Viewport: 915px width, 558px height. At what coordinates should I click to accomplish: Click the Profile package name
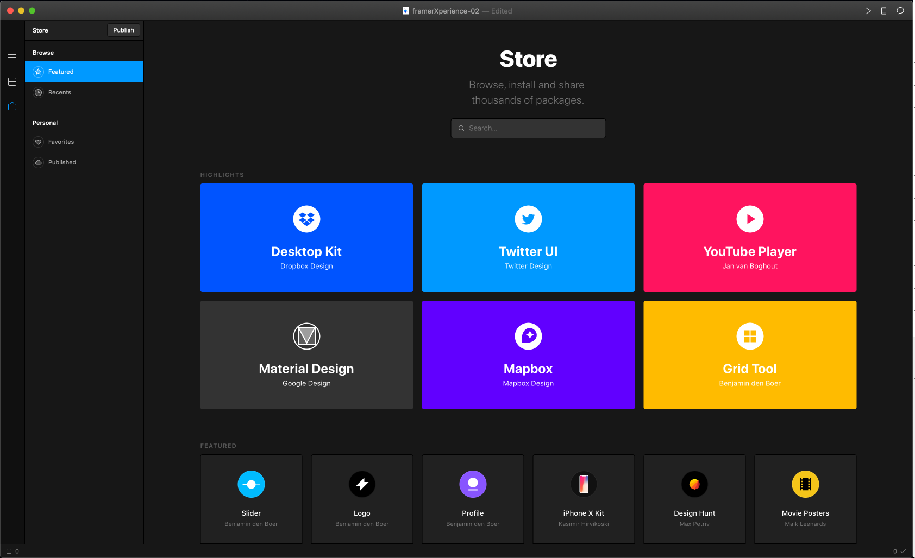click(x=473, y=513)
